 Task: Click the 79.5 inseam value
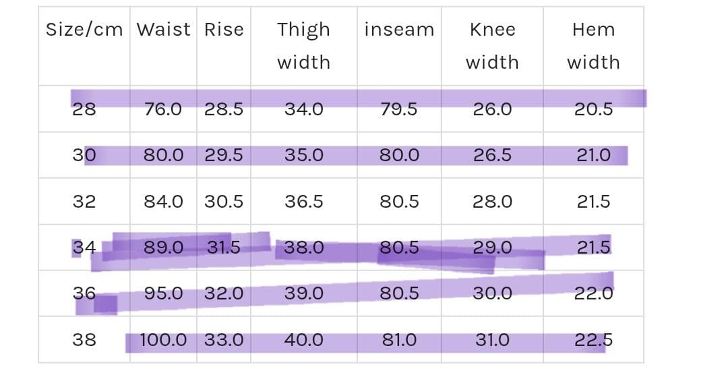399,109
